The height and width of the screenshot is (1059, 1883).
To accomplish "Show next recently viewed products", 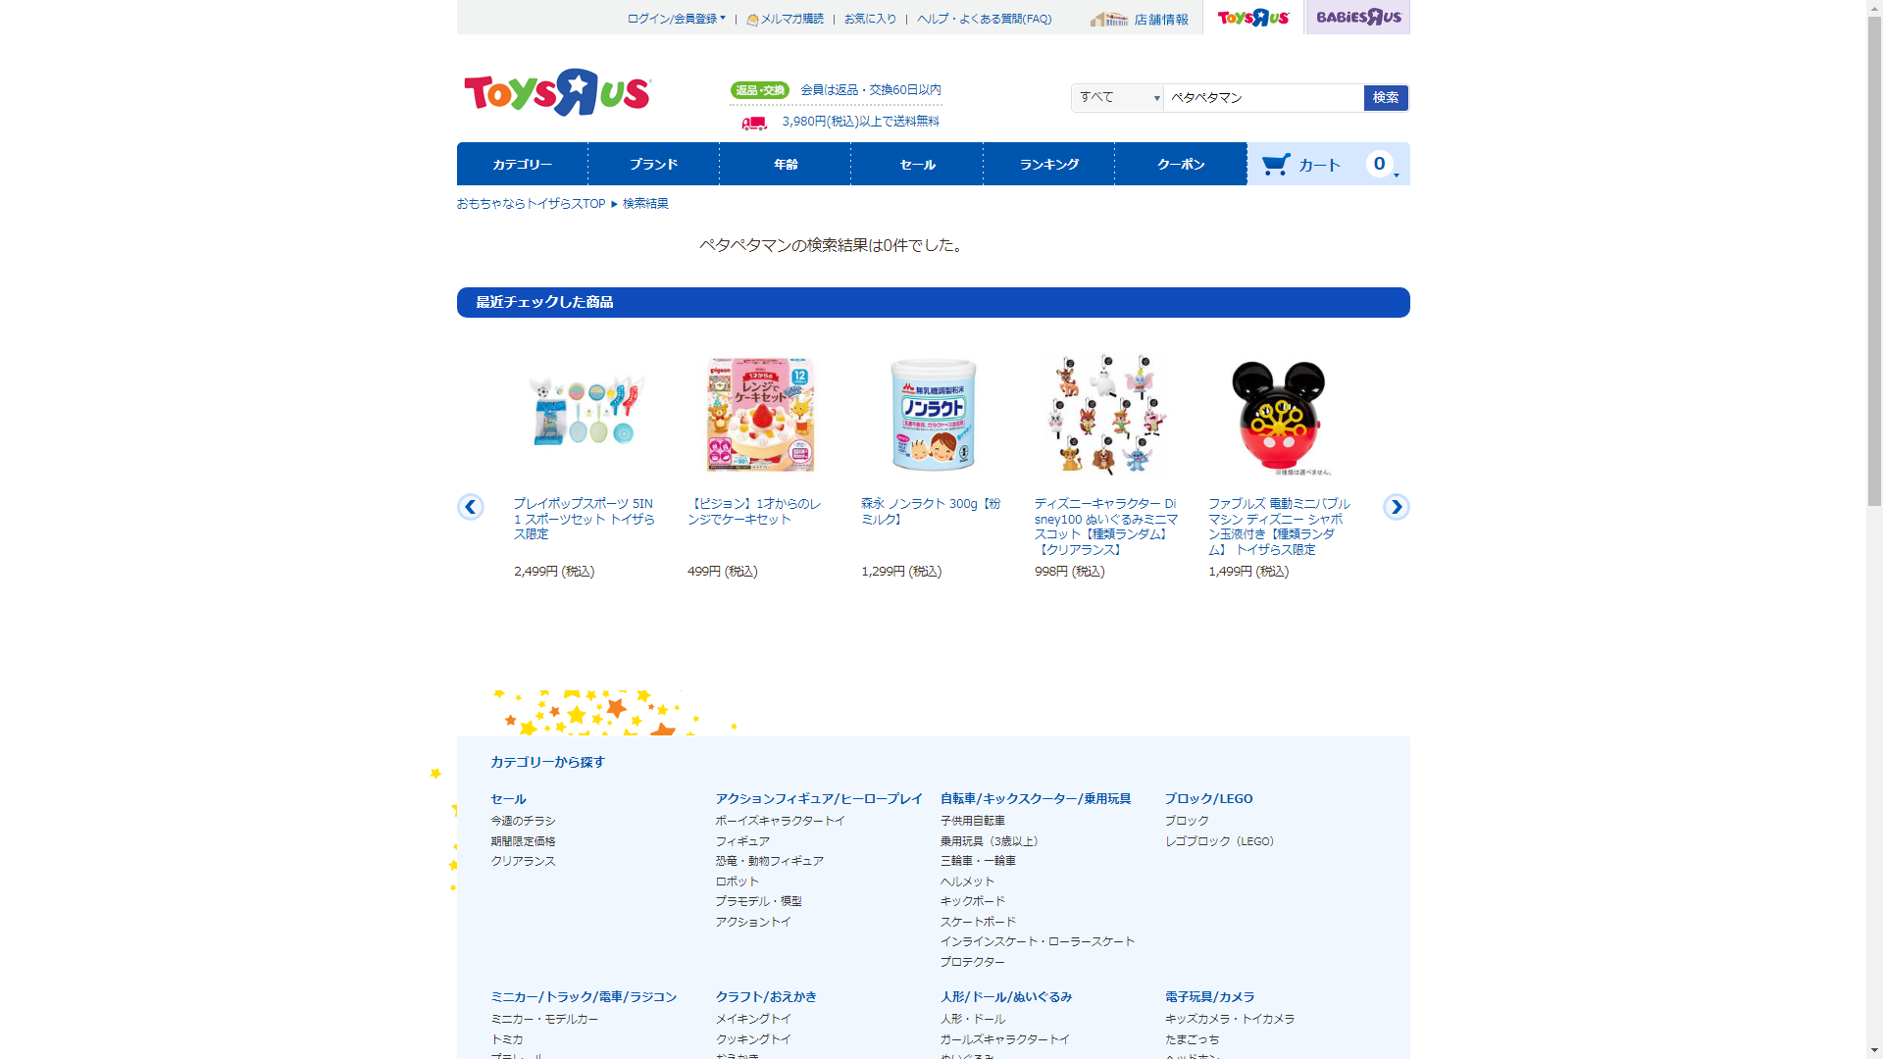I will point(1397,507).
